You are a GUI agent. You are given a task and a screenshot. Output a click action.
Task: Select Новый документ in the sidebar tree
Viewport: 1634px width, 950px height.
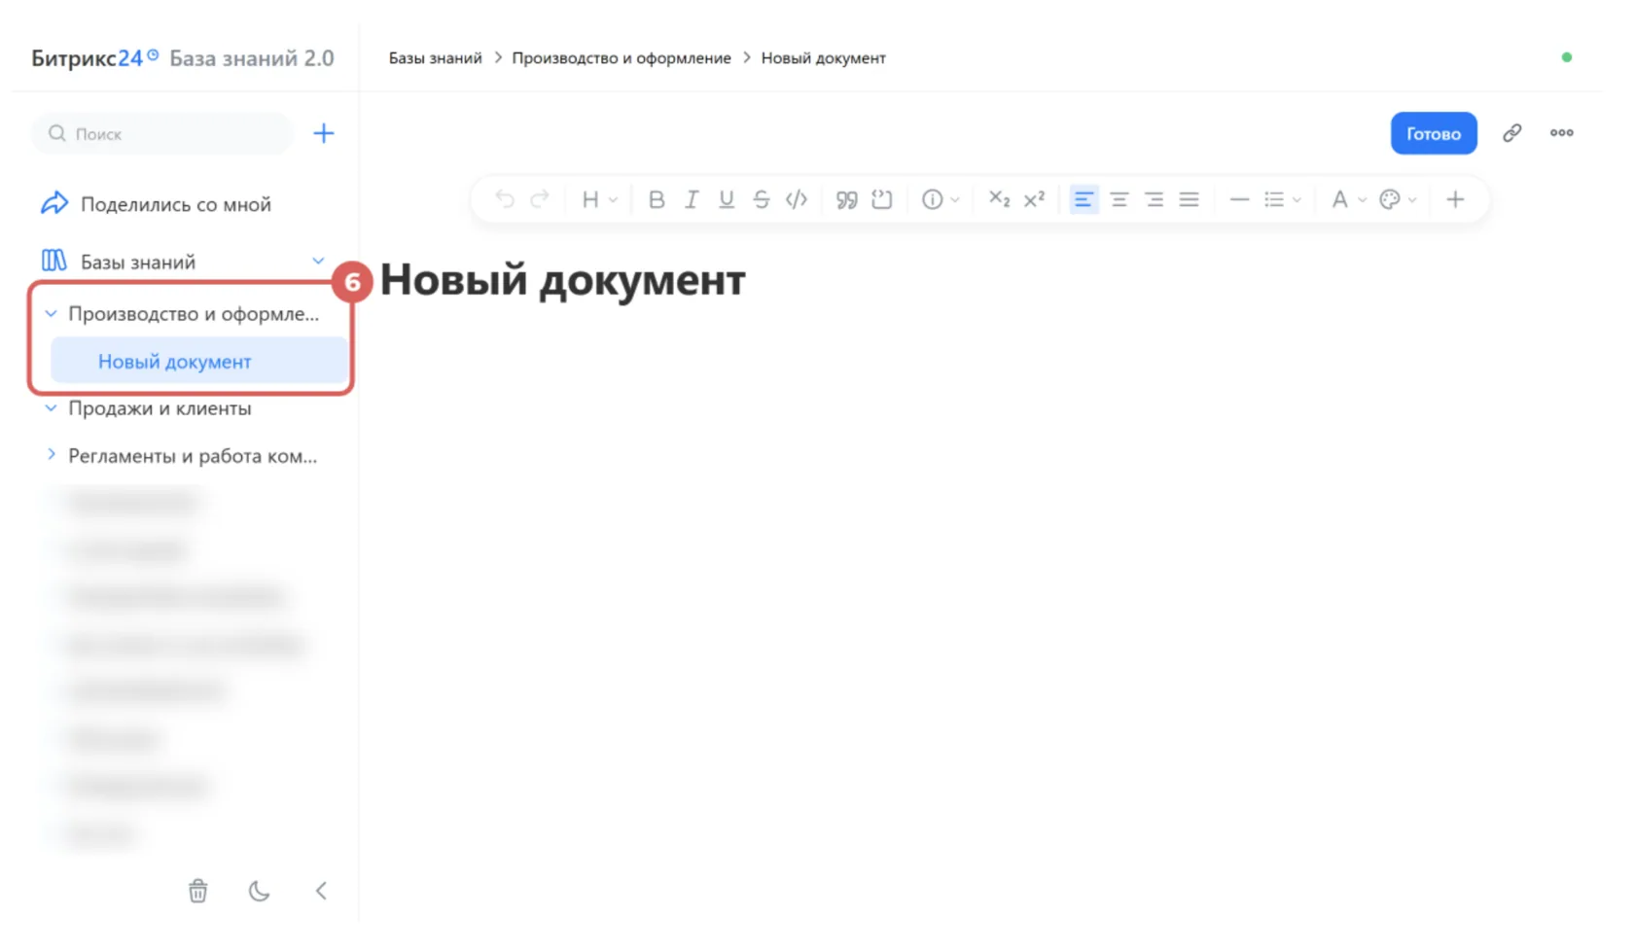(x=199, y=362)
